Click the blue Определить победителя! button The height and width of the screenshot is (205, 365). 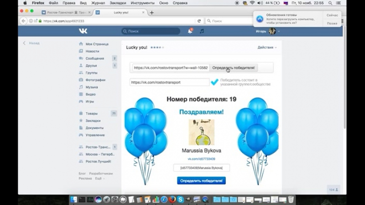coord(201,180)
